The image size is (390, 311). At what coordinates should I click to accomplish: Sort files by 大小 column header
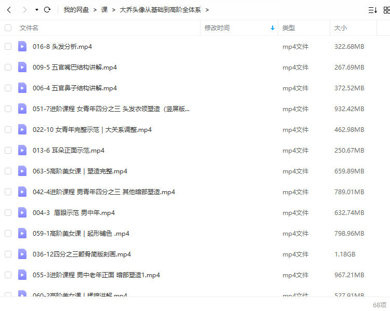(x=341, y=28)
